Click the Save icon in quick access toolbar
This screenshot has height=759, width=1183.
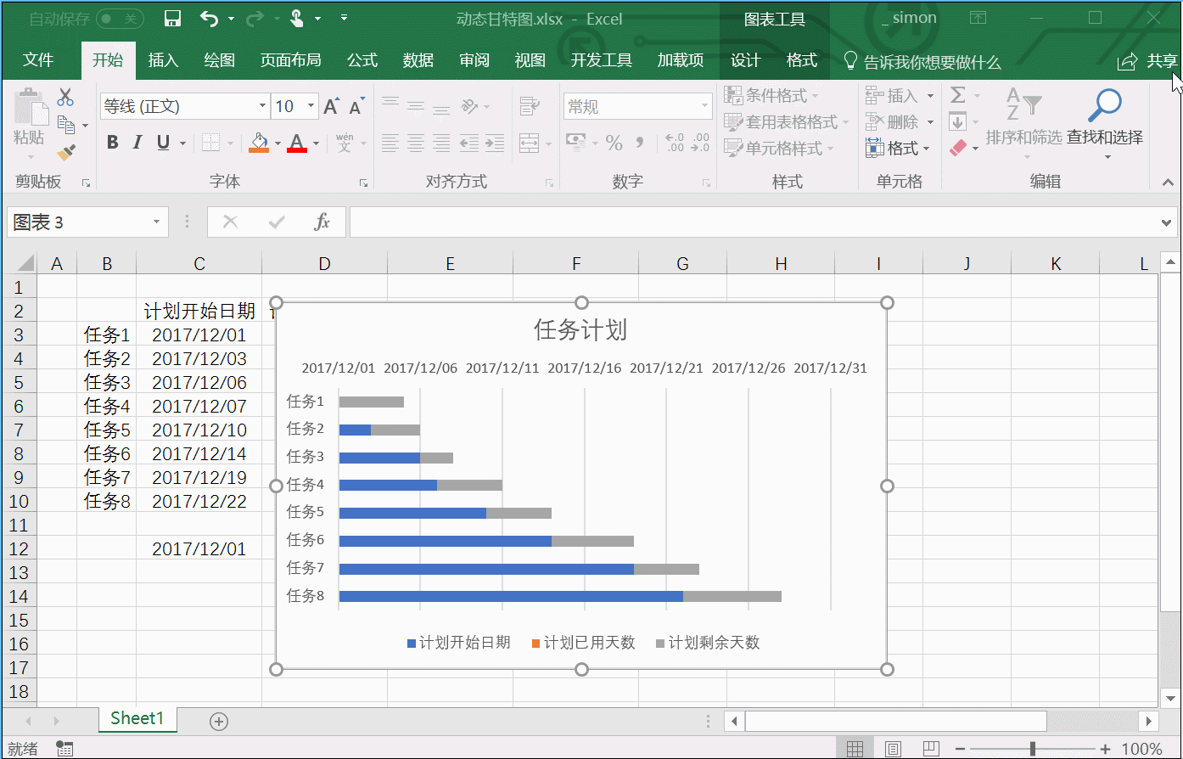click(172, 18)
